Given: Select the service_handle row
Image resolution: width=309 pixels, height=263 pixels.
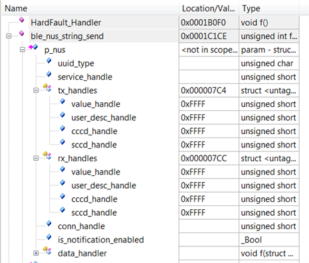Looking at the screenshot, I should pos(150,77).
